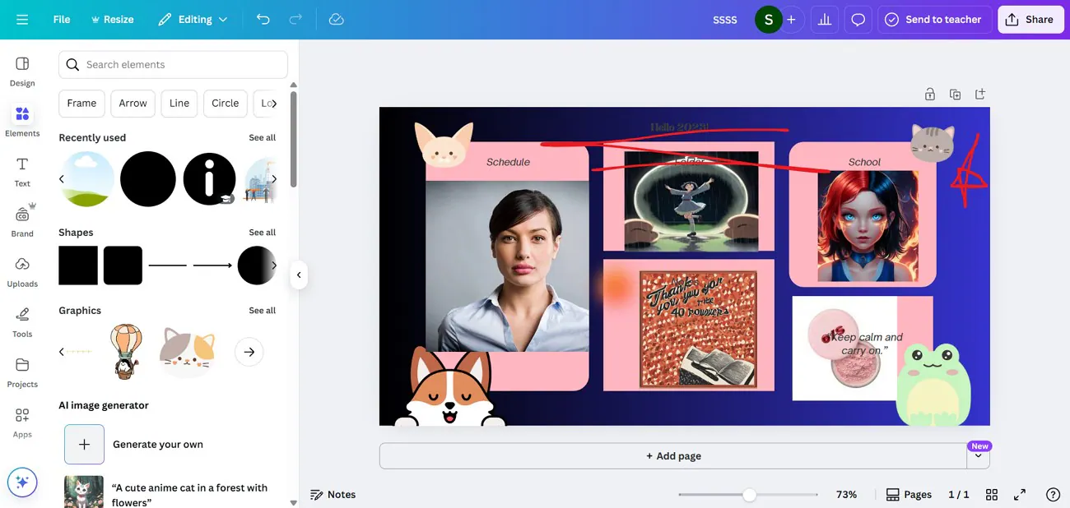Launch the Canva AI sparkle assistant
This screenshot has width=1070, height=508.
(22, 483)
